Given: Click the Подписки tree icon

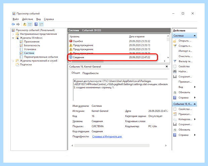Looking at the screenshot, I should (17, 65).
